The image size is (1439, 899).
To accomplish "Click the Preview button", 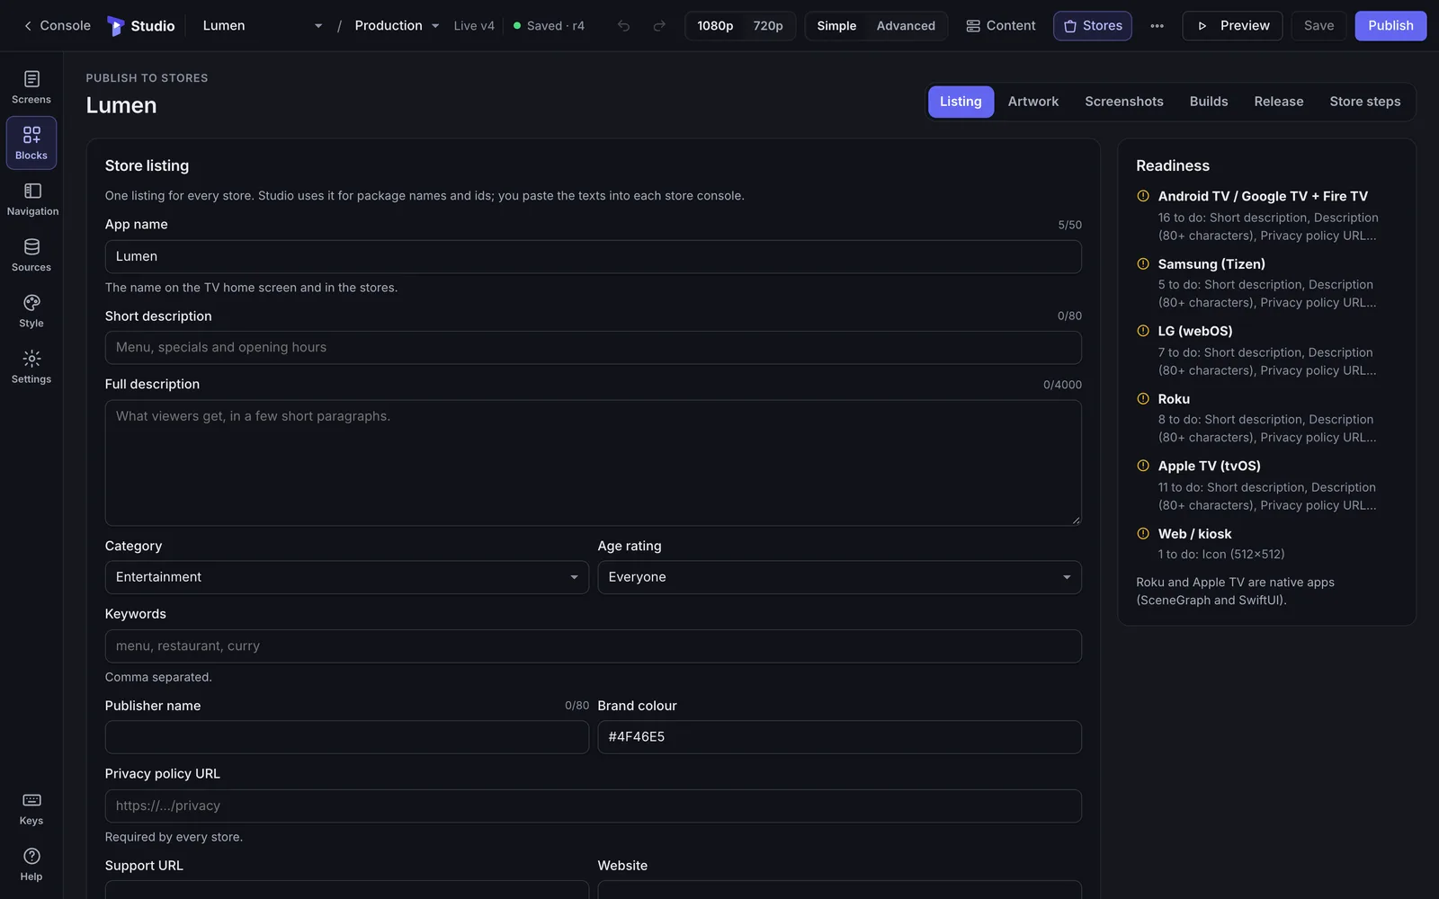I will click(1232, 26).
